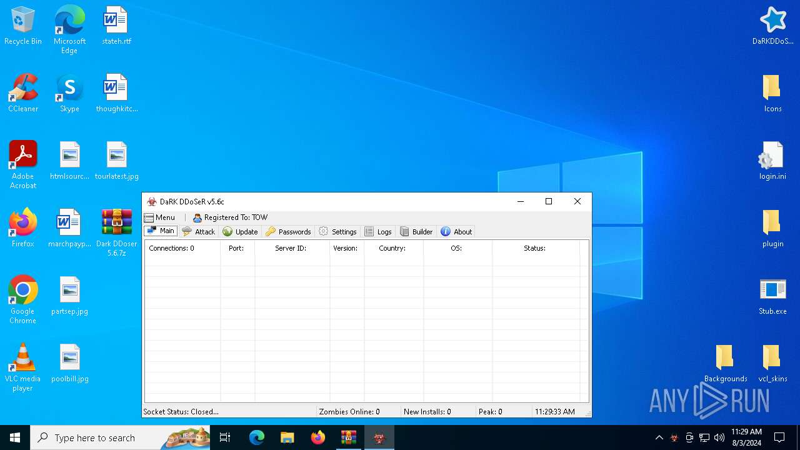Select stateh.rtf document icon
Screen dimensions: 800x450
point(116,26)
